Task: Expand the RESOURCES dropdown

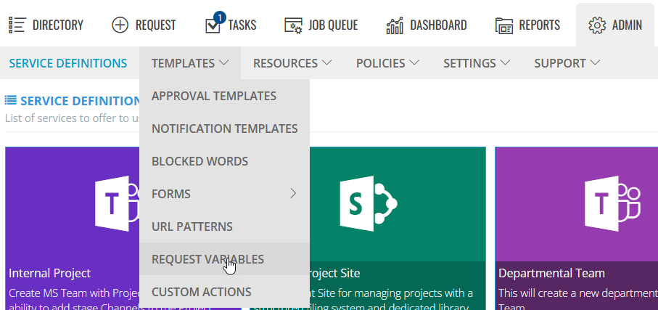Action: point(292,63)
